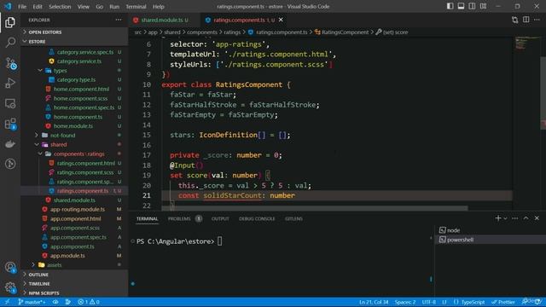Switch to the shared.module.ts tab

tap(165, 20)
